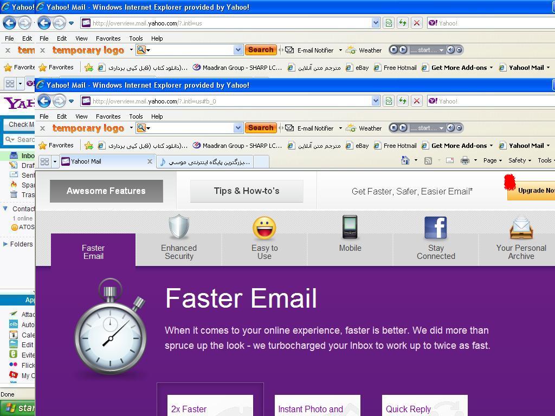Click the Upgrade Now button
555x416 pixels.
coord(531,191)
